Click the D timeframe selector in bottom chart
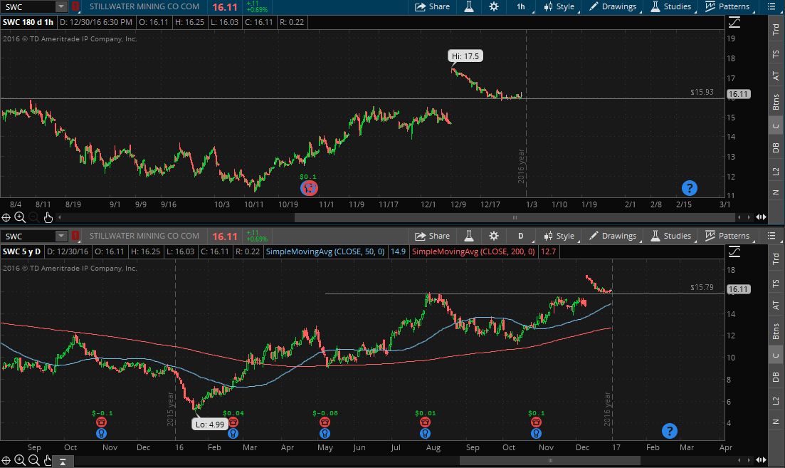This screenshot has width=785, height=468. (521, 236)
